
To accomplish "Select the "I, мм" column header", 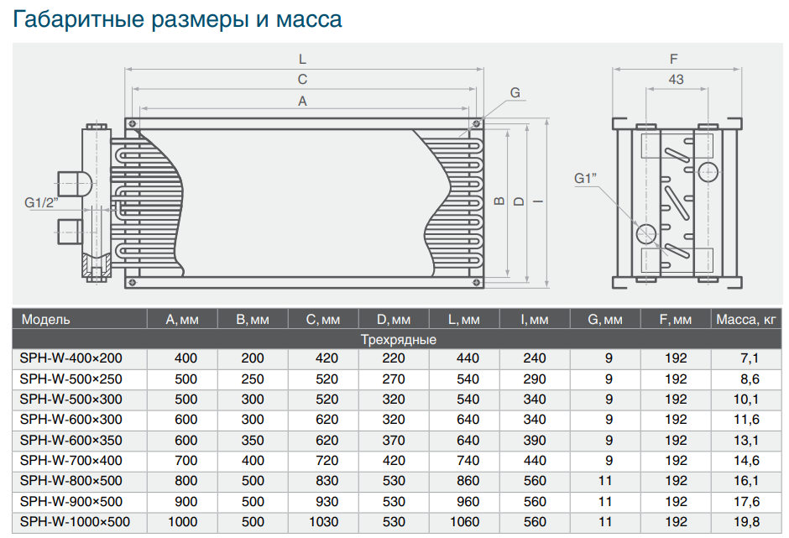I will pyautogui.click(x=535, y=319).
